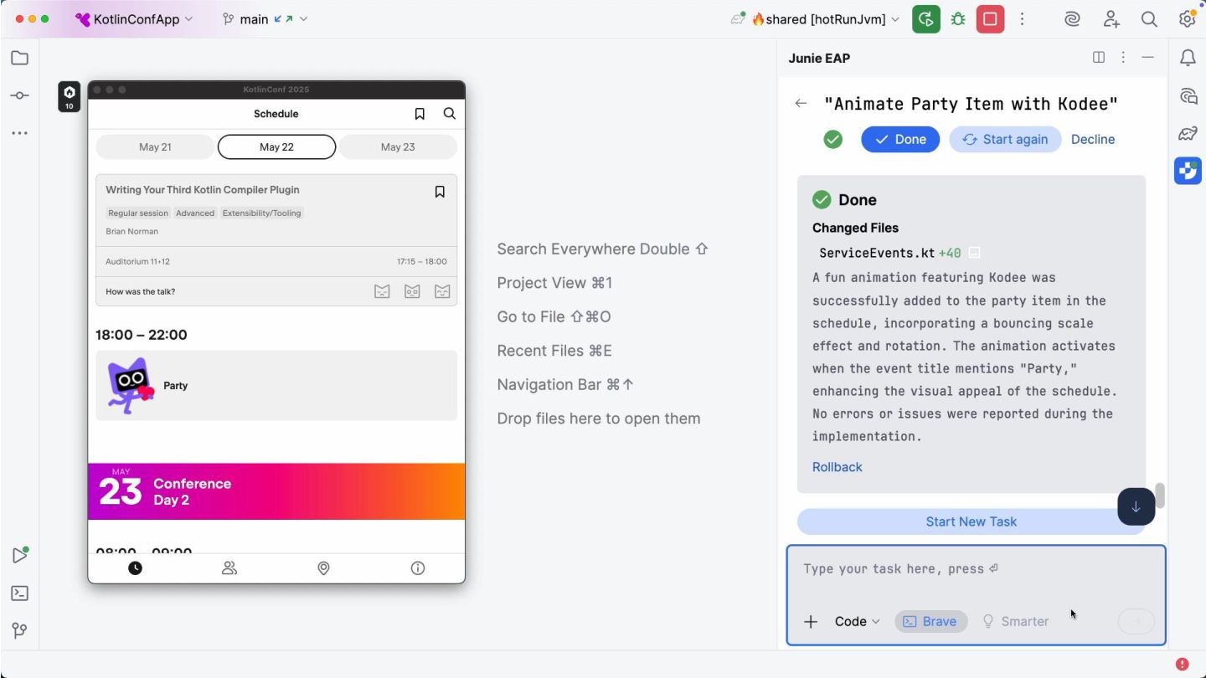
Task: Open the KotlinConfApp project dropdown
Action: point(134,19)
